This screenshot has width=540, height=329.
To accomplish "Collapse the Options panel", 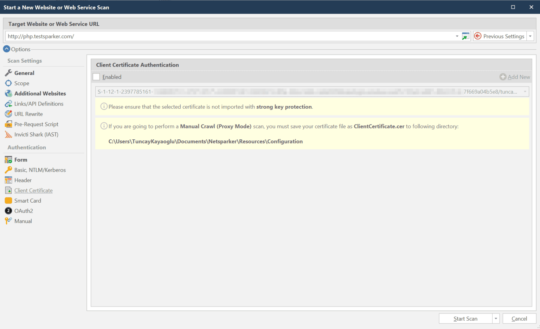I will coord(6,49).
